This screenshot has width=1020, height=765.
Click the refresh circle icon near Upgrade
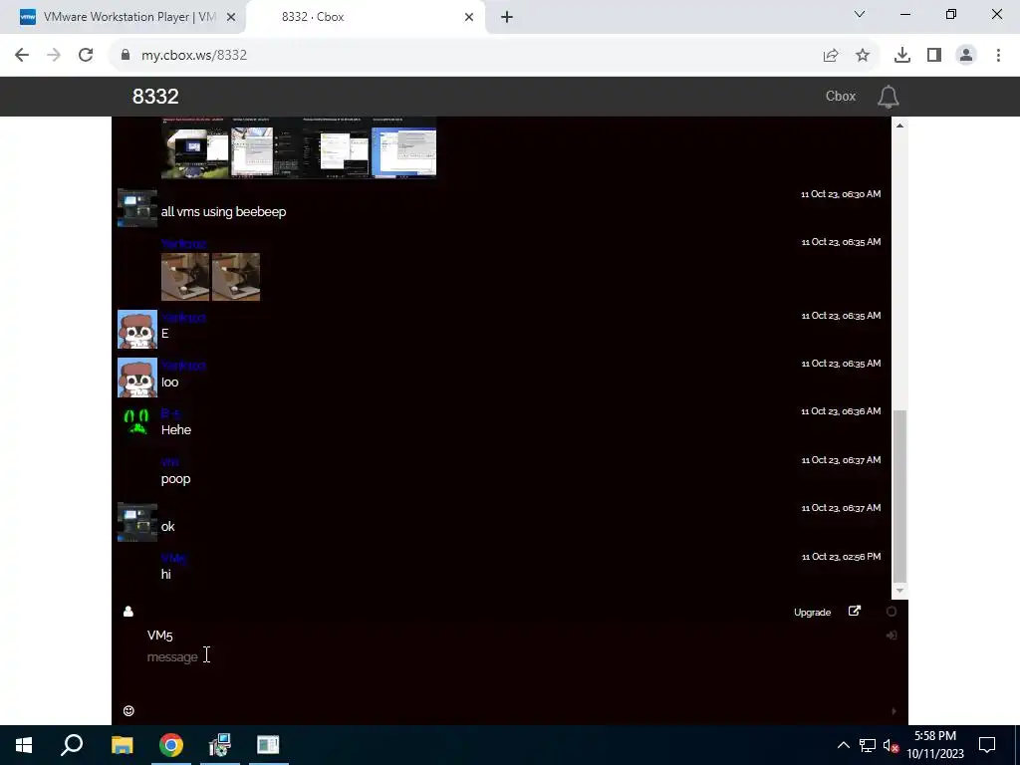[892, 611]
